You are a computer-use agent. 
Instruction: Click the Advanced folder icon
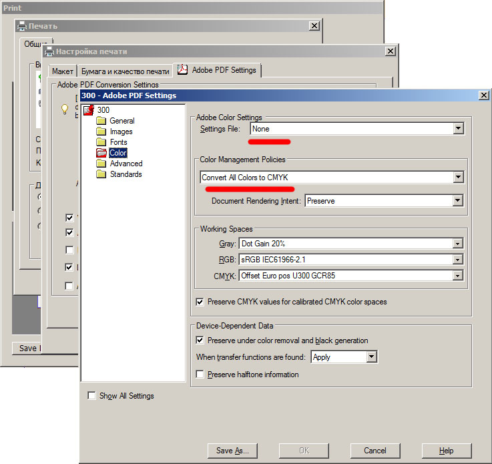point(101,164)
